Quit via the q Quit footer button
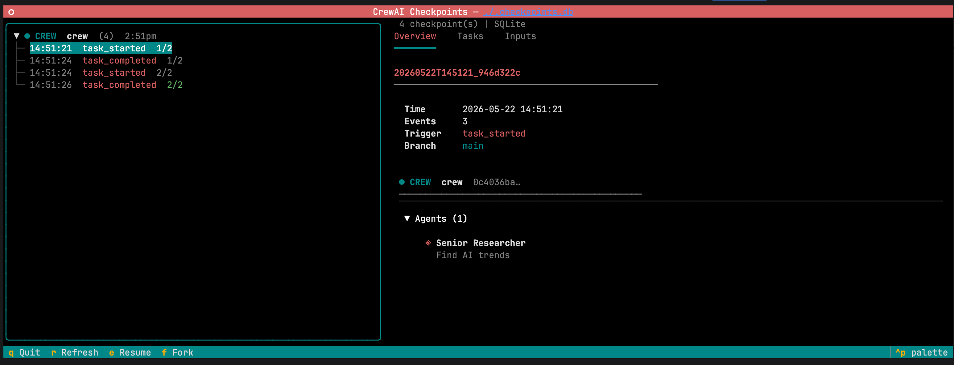Viewport: 954px width, 365px height. 24,352
